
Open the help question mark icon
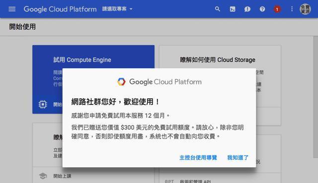click(262, 9)
